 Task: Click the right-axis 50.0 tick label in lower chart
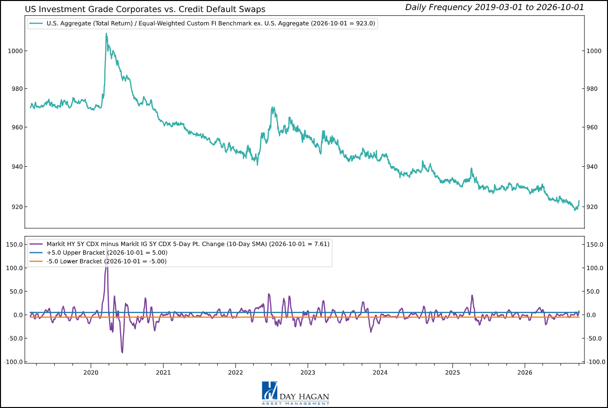click(594, 291)
